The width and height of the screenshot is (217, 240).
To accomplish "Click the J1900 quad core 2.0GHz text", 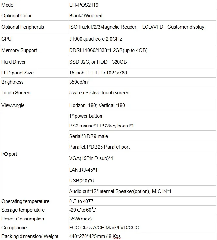I will tap(96, 39).
